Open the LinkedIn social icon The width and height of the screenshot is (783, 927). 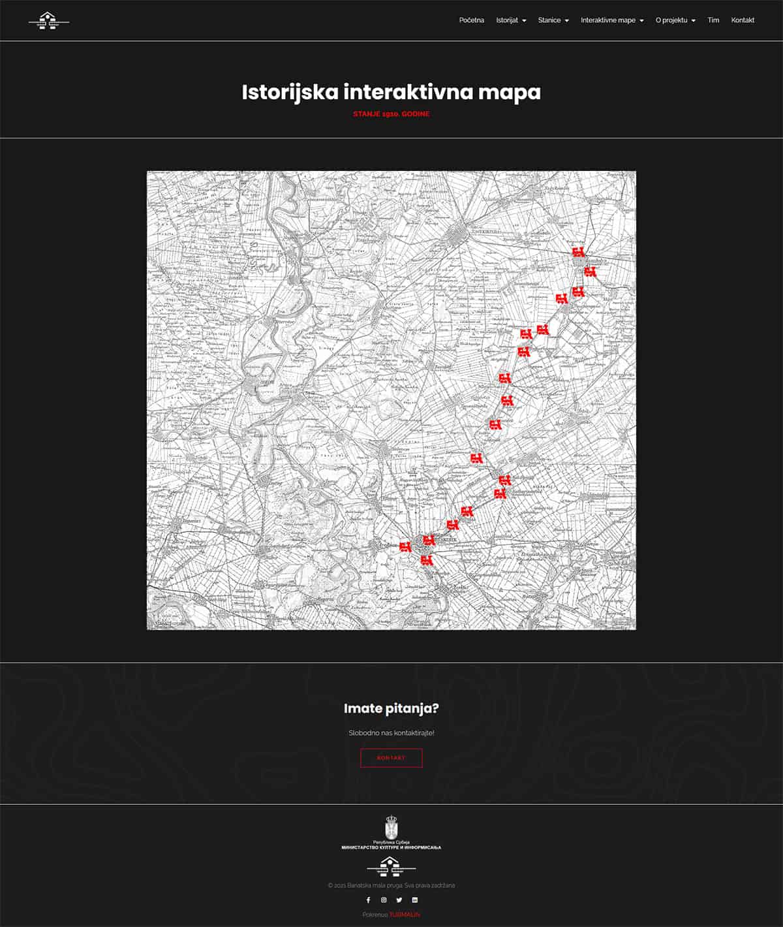point(415,900)
